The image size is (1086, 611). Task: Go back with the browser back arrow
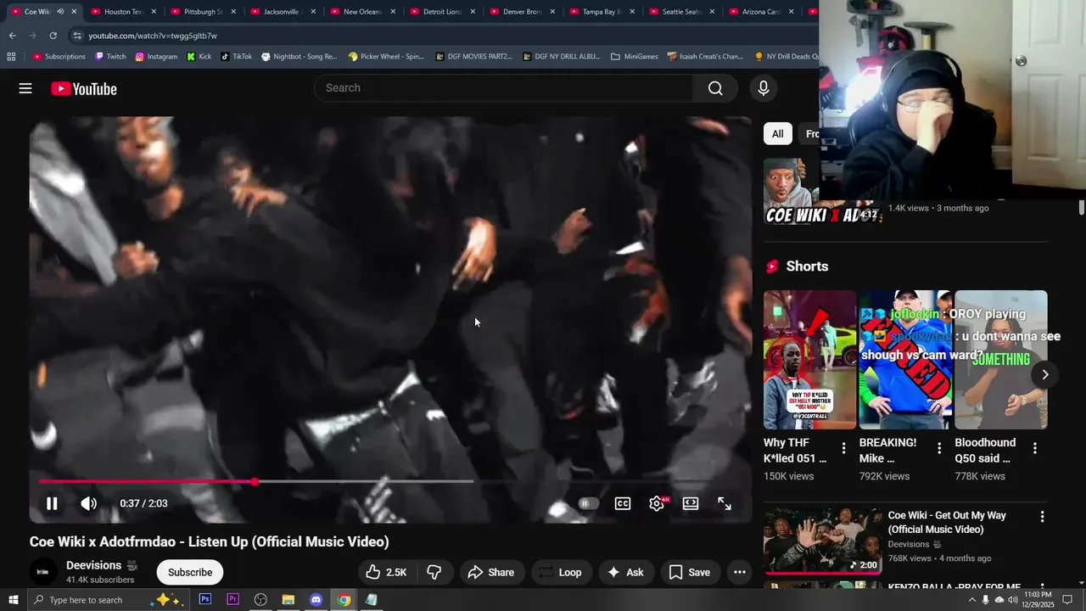tap(12, 36)
